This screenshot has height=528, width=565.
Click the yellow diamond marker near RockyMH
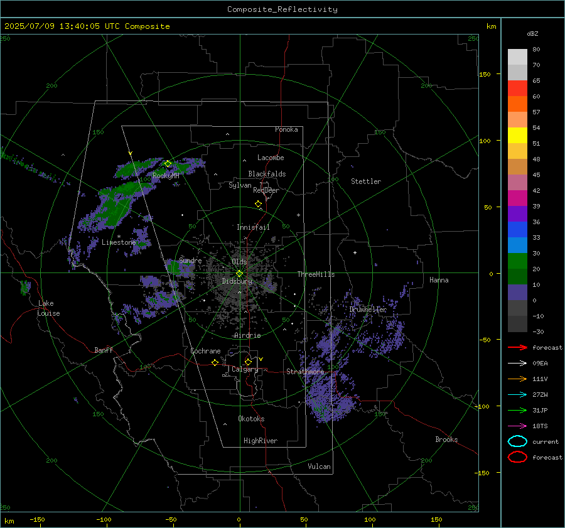(168, 164)
